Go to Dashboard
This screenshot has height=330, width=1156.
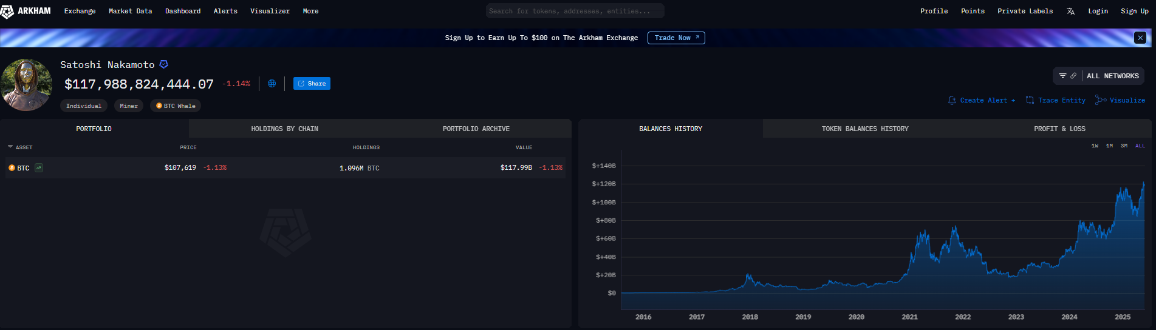[183, 11]
